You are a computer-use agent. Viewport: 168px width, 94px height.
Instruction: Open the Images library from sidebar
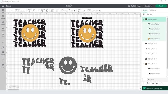[3, 35]
